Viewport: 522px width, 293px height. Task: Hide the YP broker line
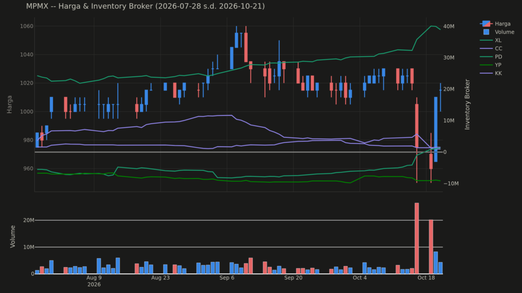491,65
